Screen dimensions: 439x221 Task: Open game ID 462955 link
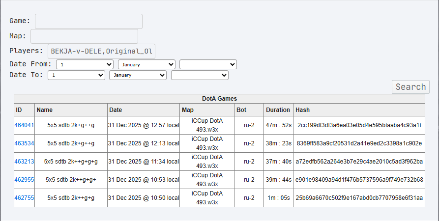pyautogui.click(x=24, y=180)
